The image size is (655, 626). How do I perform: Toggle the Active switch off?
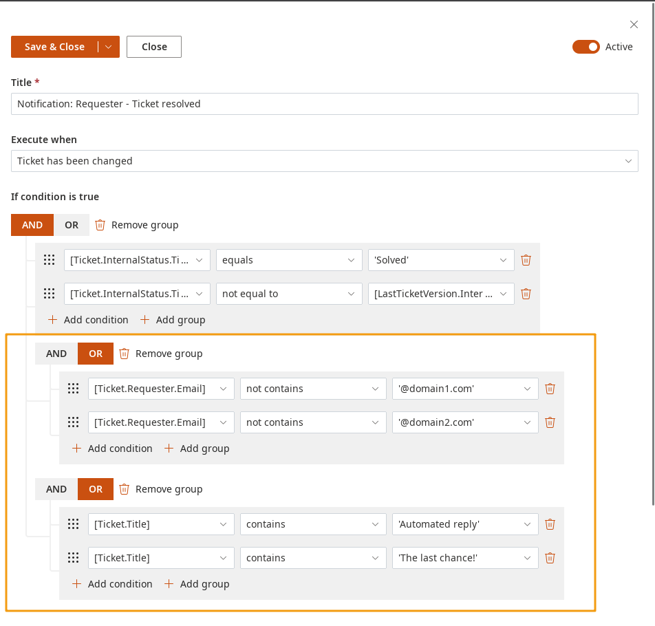(x=586, y=47)
